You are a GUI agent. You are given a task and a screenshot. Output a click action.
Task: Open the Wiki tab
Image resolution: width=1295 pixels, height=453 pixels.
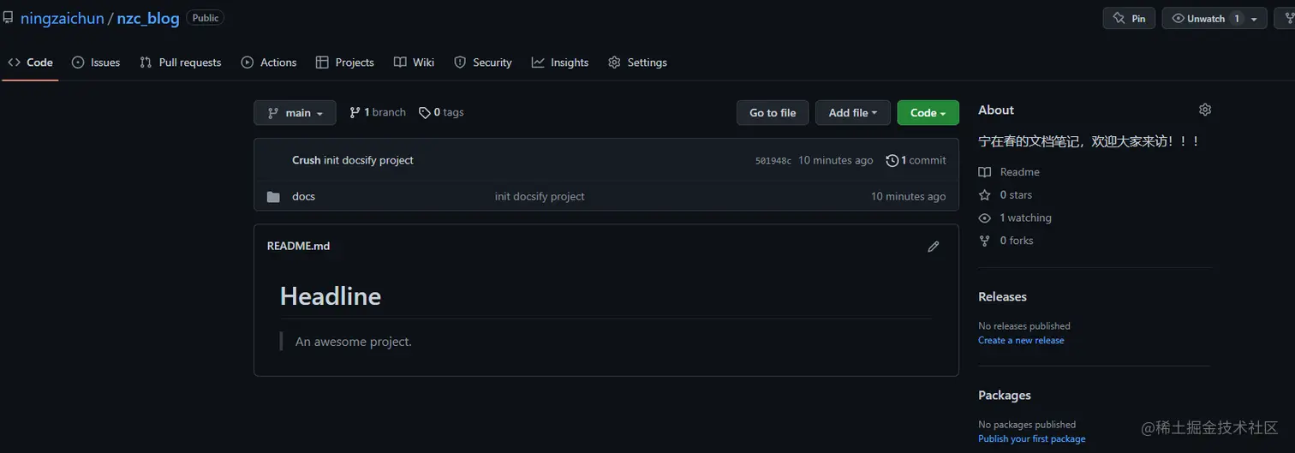point(415,63)
